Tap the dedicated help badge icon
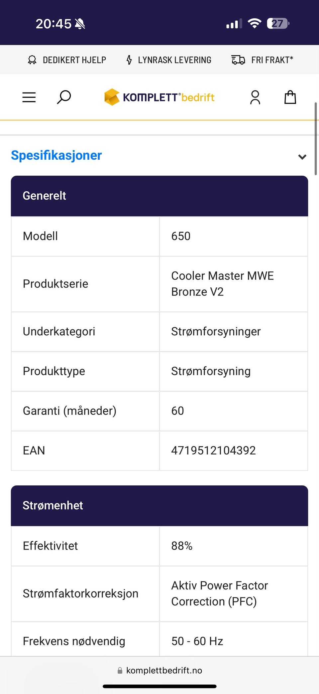 32,60
